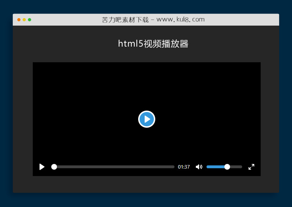
Task: Click the heading html5视频播放器
Action: 153,43
